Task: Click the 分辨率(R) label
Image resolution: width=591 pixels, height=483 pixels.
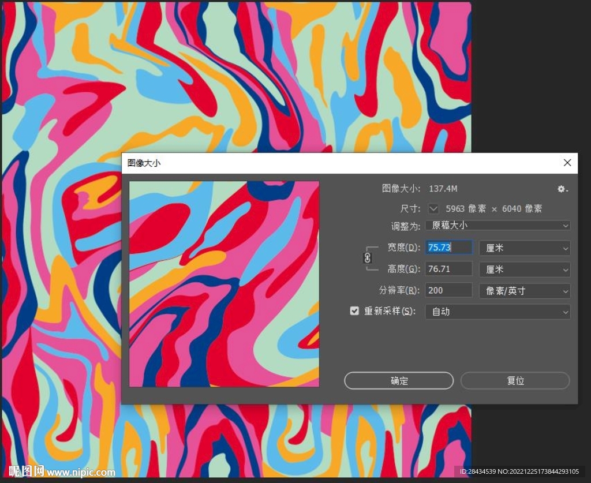Action: tap(399, 290)
